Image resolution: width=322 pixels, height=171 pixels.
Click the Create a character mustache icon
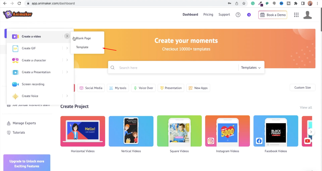pos(15,60)
